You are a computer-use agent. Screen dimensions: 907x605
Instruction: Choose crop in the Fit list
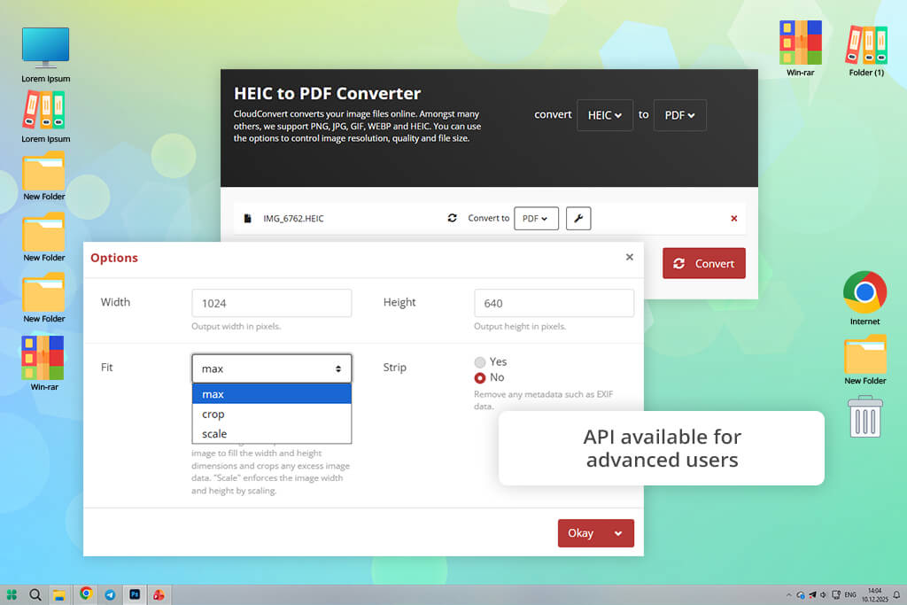(271, 415)
